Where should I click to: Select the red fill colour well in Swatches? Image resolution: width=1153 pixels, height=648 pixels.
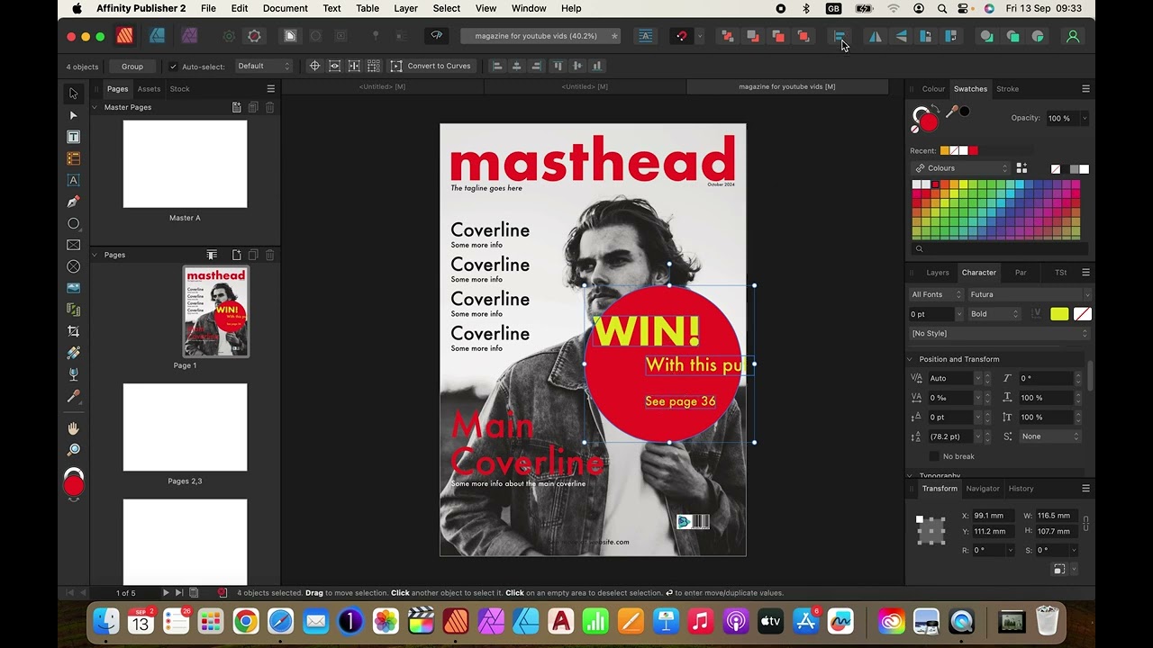tap(928, 121)
